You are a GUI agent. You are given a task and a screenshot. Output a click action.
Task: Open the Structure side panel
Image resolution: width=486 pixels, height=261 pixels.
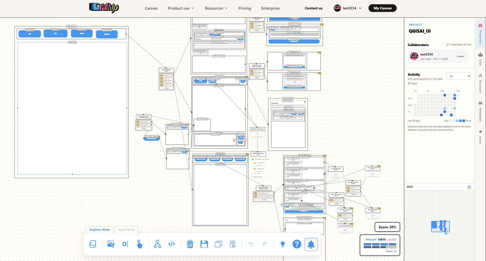[480, 83]
